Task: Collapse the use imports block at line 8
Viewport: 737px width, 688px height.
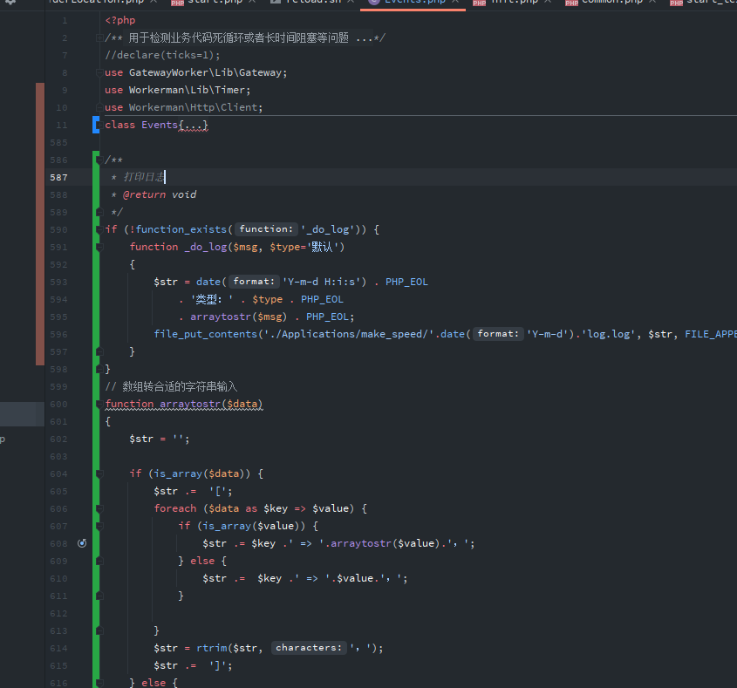Action: 99,72
